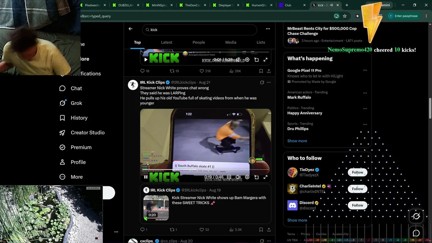Bookmark this page with the star icon
The image size is (432, 243).
345,16
